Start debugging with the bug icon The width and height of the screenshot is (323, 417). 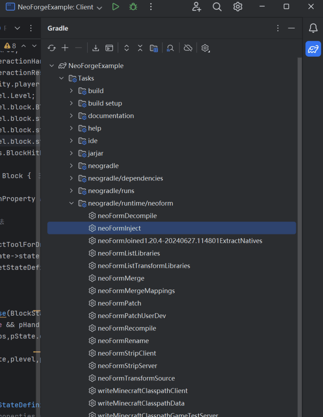133,7
